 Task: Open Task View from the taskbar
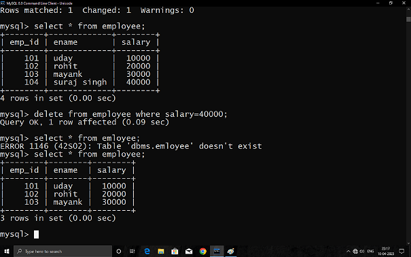132,252
